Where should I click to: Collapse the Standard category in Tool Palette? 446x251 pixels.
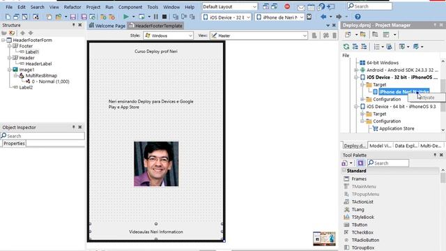(344, 170)
